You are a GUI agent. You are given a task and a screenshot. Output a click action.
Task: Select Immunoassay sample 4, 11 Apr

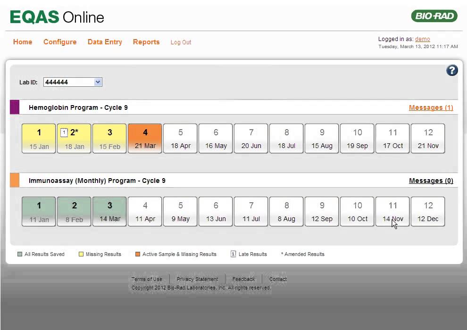[145, 212]
